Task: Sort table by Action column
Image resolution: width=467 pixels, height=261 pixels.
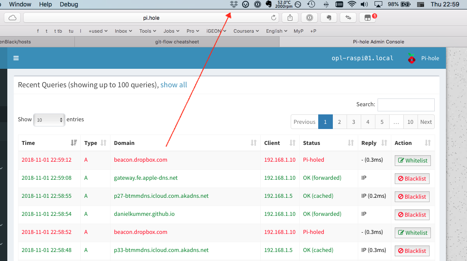Action: 413,143
